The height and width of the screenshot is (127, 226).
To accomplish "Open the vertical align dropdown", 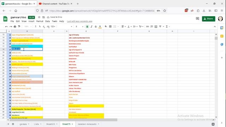I will pos(129,26).
